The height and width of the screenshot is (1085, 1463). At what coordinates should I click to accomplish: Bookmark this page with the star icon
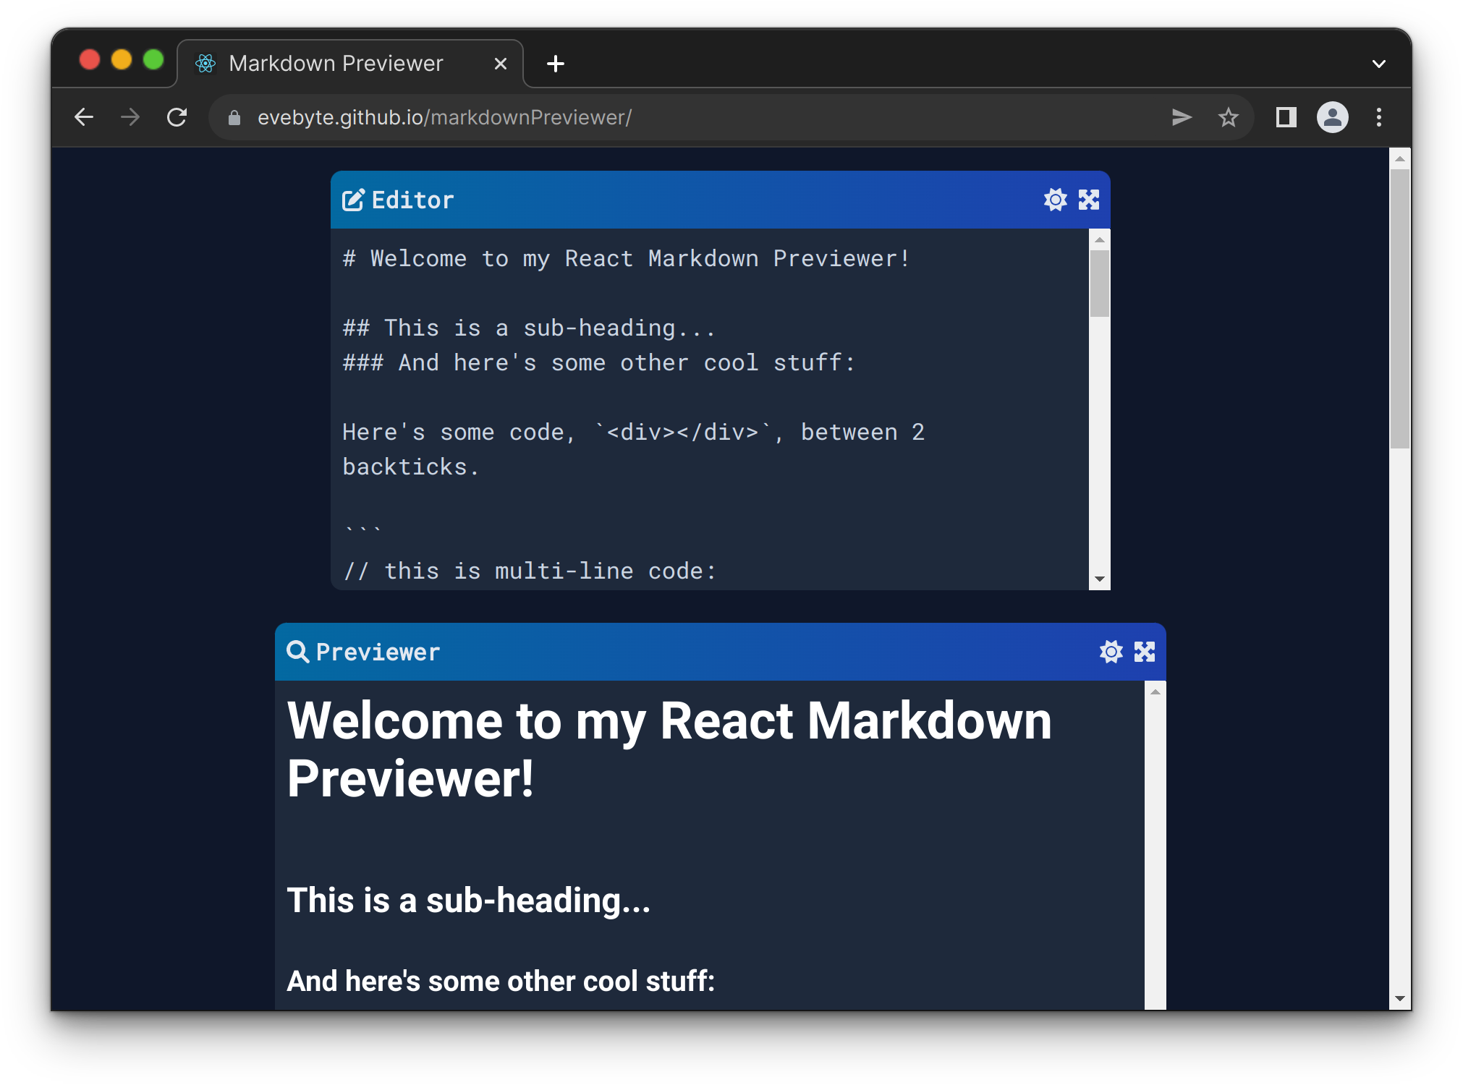(x=1228, y=117)
